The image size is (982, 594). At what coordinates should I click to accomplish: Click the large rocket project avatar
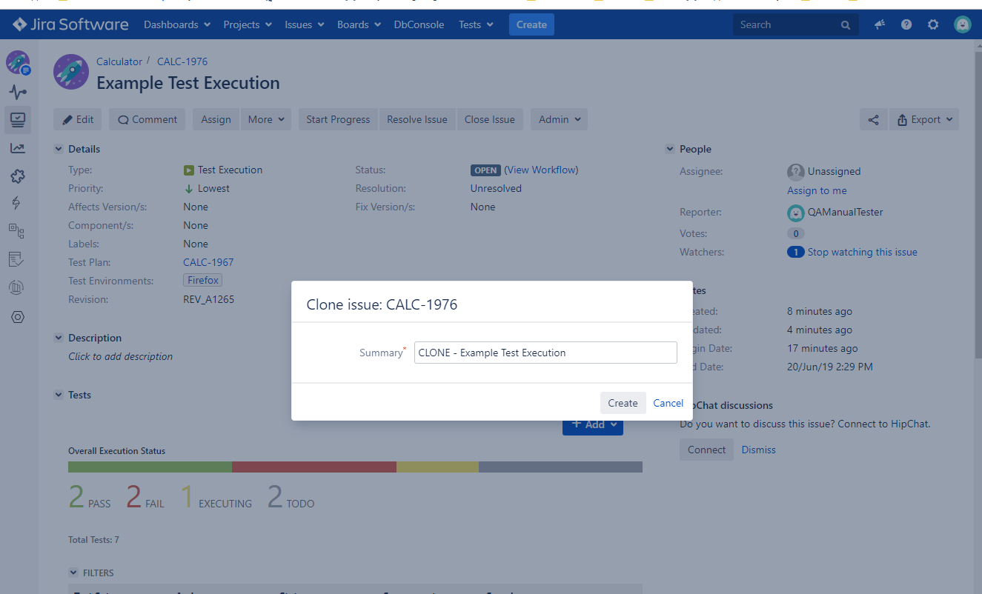pos(71,72)
